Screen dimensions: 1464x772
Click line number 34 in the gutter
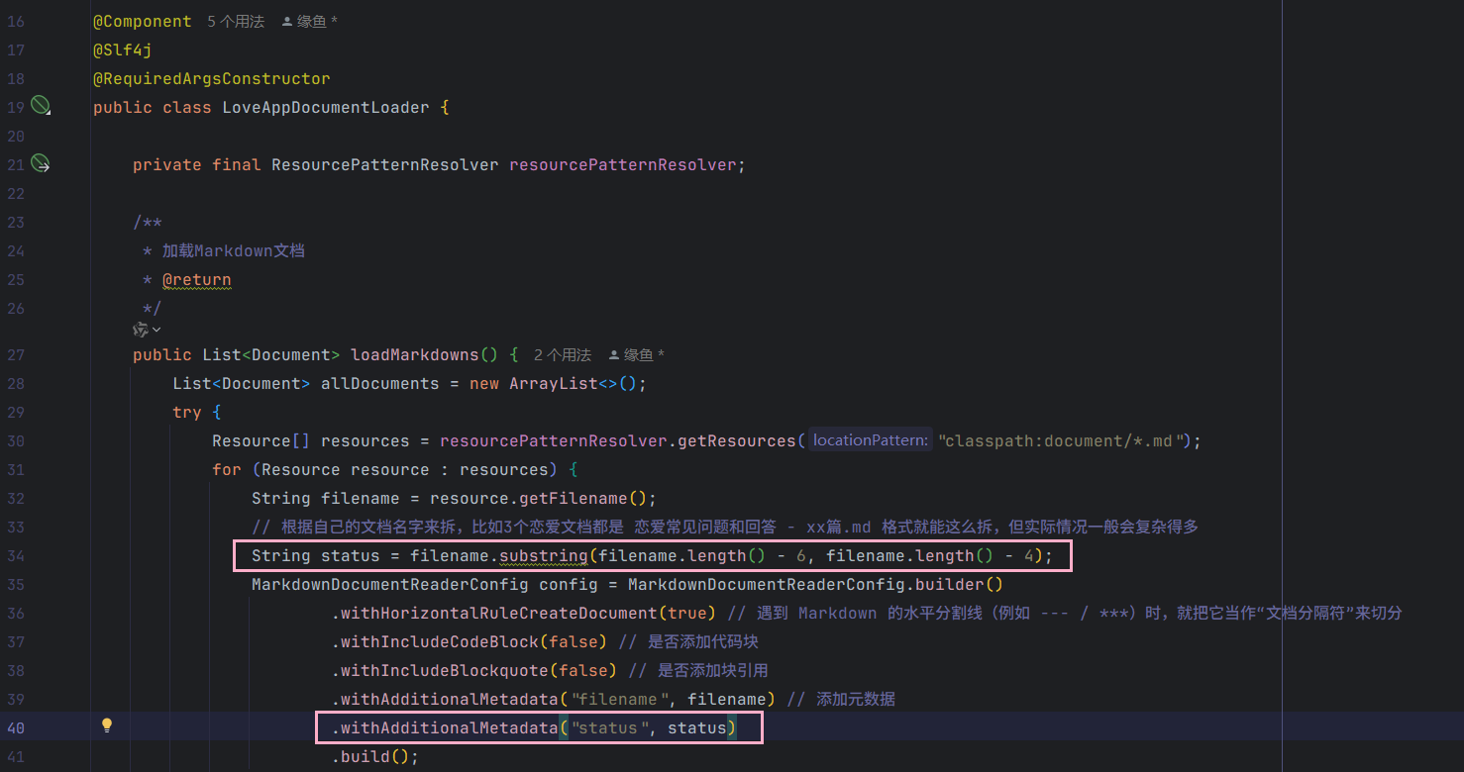click(16, 555)
